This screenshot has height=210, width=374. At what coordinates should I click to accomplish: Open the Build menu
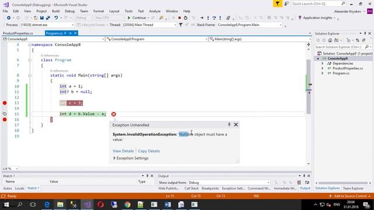(x=56, y=11)
